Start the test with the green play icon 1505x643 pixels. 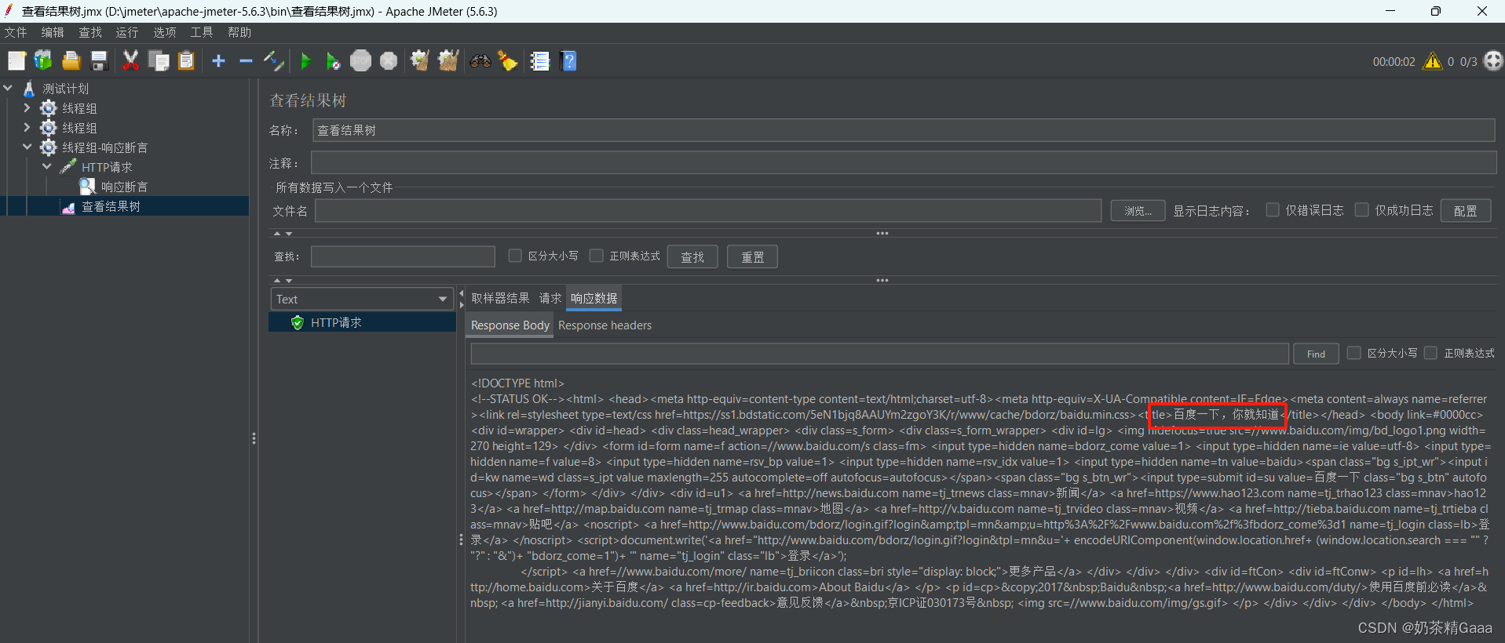tap(306, 61)
